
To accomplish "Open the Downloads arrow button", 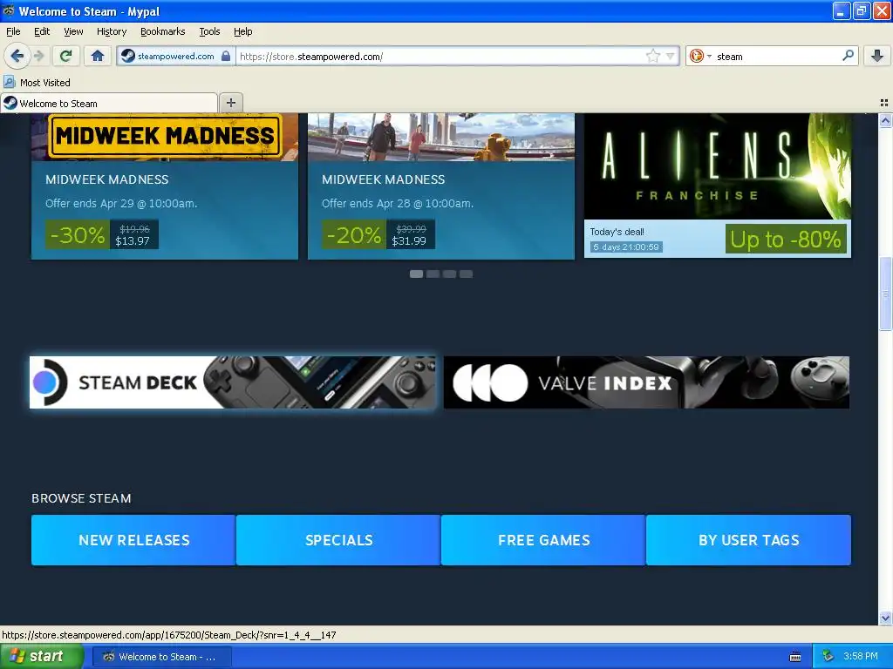I will tap(877, 56).
